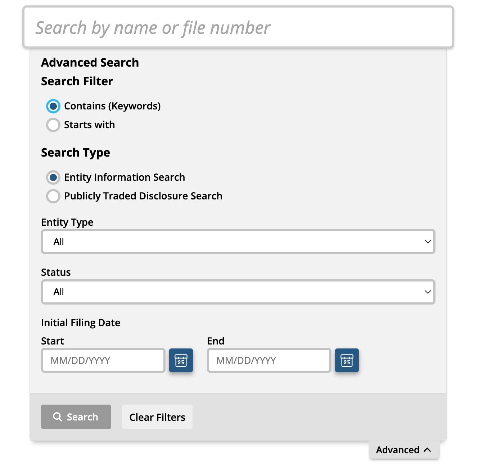Select the Starts with radio button
The width and height of the screenshot is (483, 473).
tap(53, 125)
